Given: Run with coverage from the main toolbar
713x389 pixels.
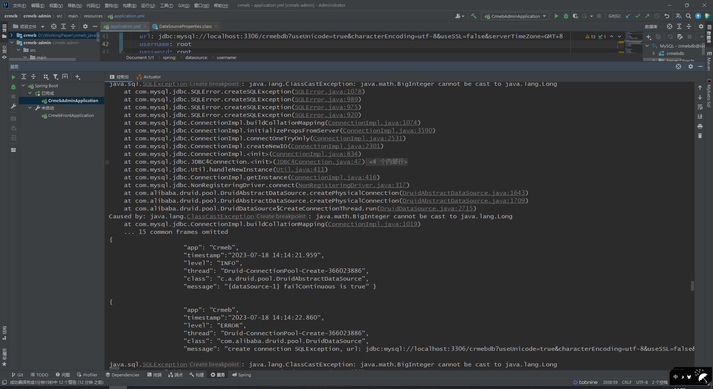Looking at the screenshot, I should [575, 16].
